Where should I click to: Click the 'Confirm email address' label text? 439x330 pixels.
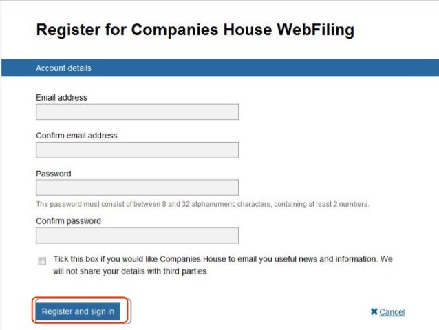76,136
